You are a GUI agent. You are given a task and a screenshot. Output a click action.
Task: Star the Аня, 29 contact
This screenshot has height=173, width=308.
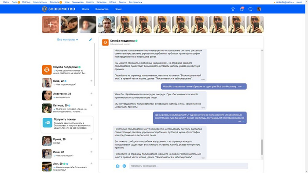[92, 163]
